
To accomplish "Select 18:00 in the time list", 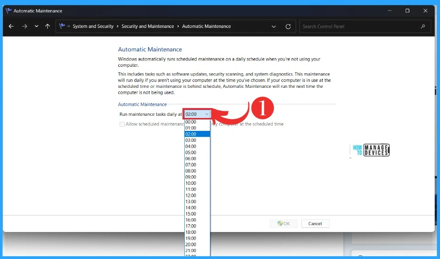I will tap(197, 232).
